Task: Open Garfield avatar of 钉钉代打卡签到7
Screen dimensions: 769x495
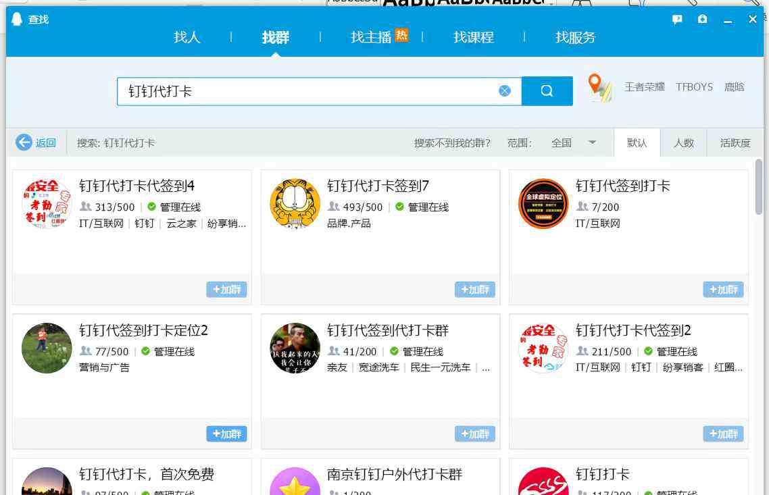Action: (x=295, y=203)
